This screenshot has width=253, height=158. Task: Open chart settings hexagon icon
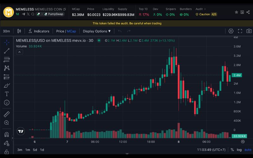[231, 31]
